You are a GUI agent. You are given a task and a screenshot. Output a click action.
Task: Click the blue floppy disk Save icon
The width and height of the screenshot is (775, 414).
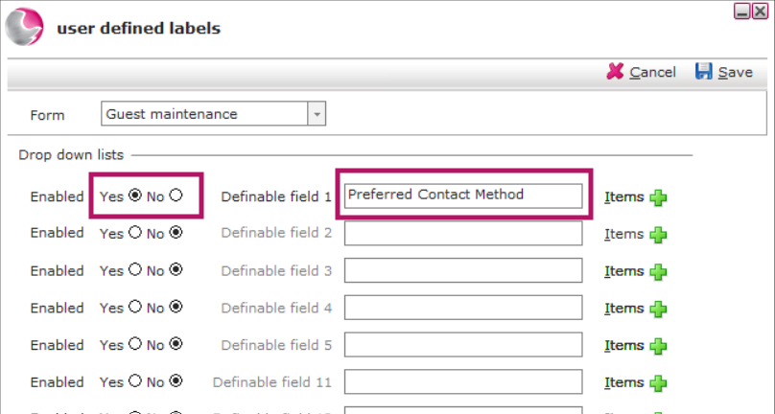point(703,72)
